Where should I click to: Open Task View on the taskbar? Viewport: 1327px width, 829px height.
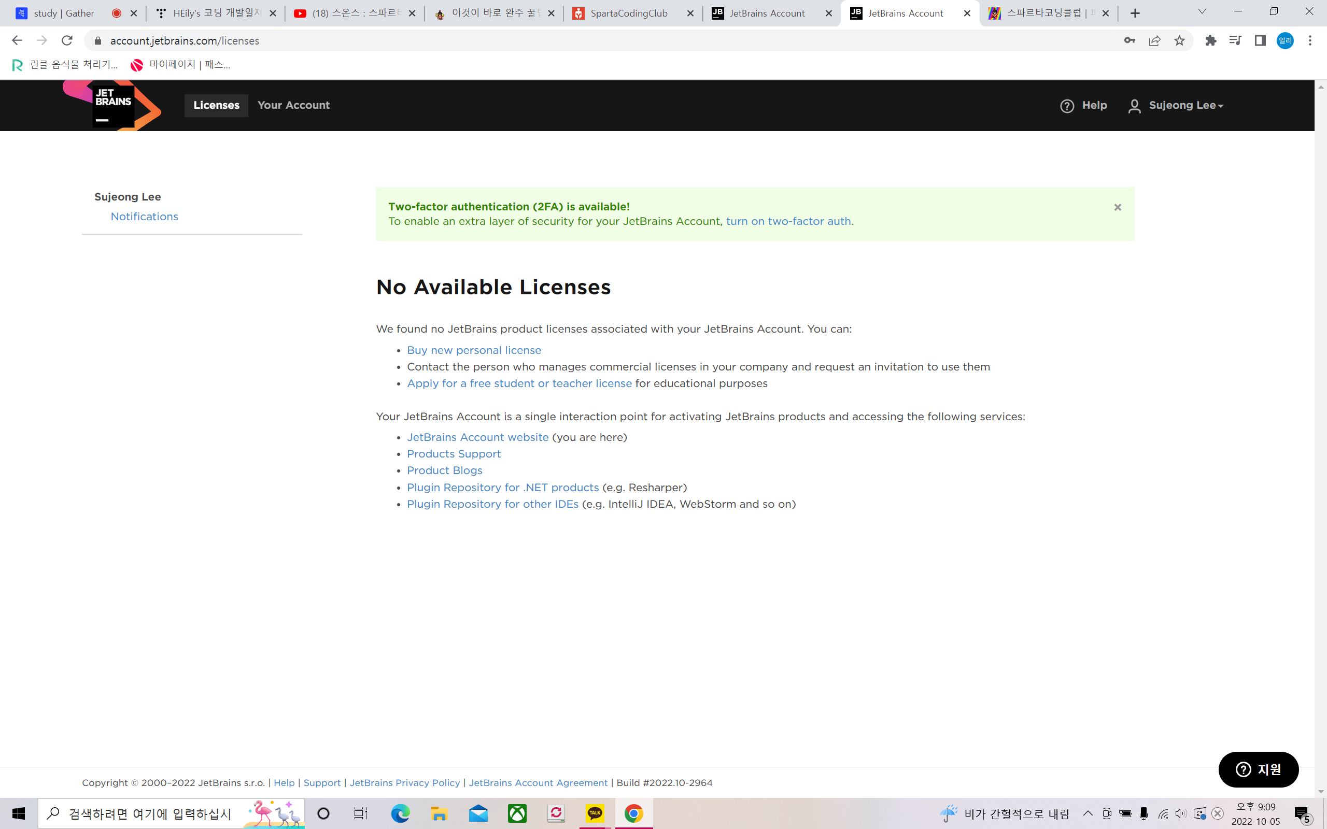click(x=360, y=813)
